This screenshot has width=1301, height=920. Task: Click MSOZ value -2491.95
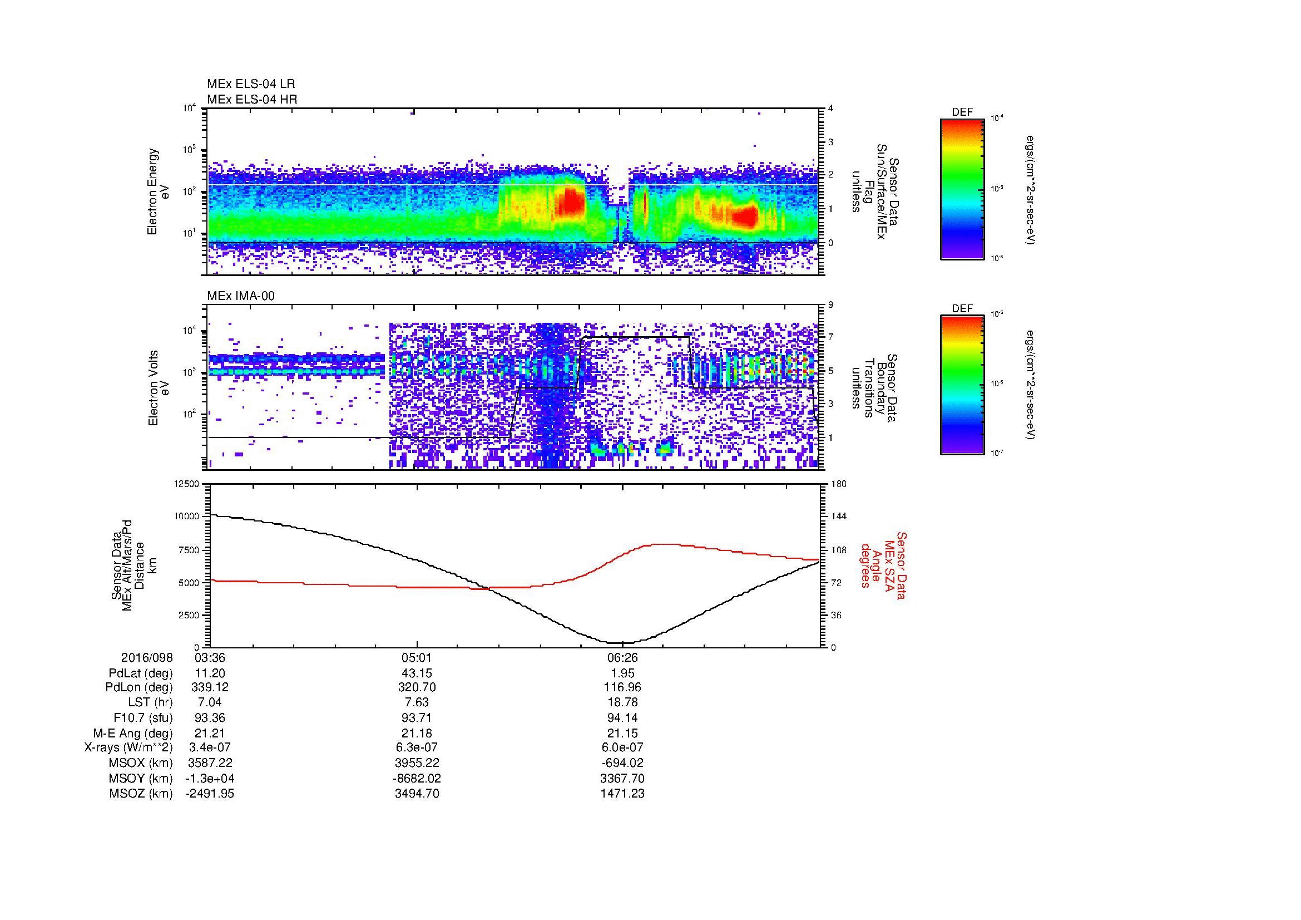pyautogui.click(x=210, y=794)
